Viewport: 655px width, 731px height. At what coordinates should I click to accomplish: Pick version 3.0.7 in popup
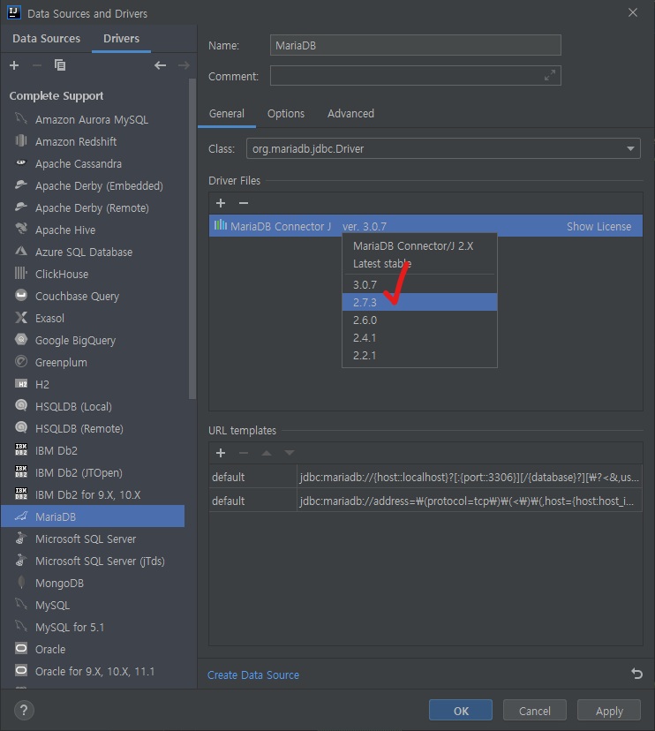(419, 285)
